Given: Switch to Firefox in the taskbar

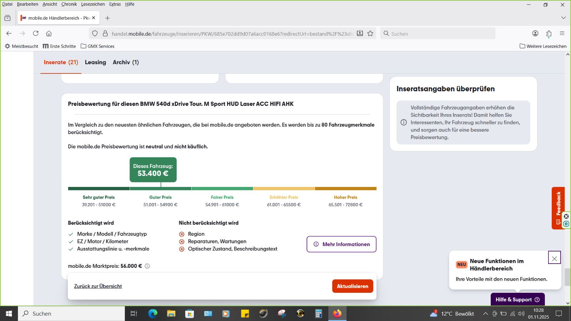Looking at the screenshot, I should tap(337, 314).
